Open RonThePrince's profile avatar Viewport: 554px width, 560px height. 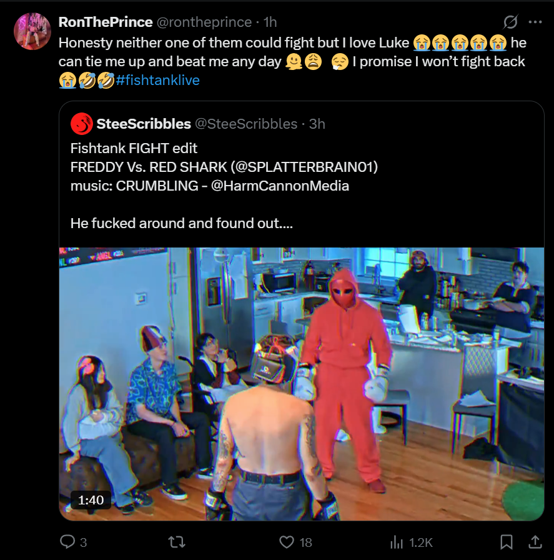[32, 31]
